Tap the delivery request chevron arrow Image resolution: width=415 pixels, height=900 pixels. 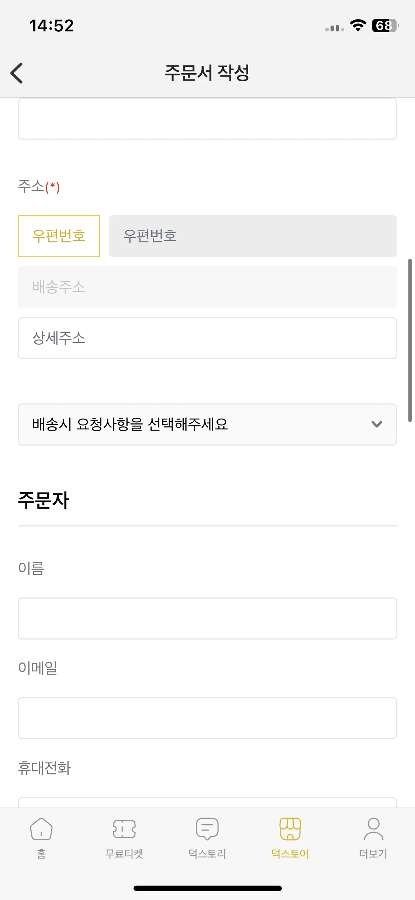point(377,424)
